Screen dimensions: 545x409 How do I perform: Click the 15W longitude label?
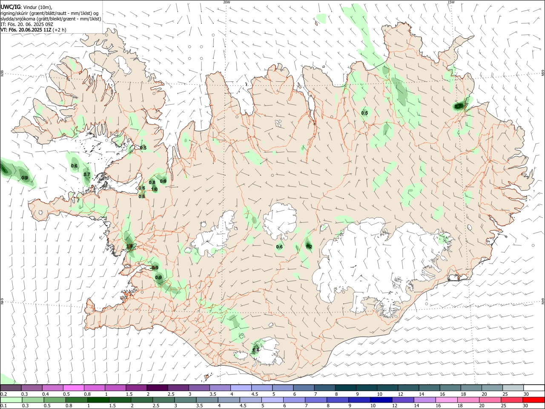[x=450, y=2]
